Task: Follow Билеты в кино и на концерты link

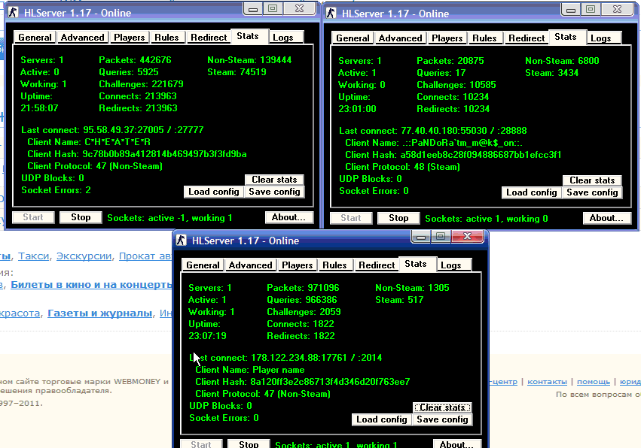Action: pyautogui.click(x=91, y=285)
